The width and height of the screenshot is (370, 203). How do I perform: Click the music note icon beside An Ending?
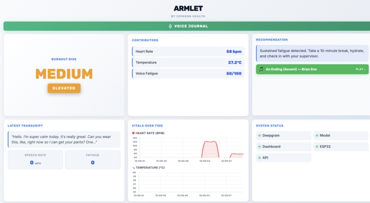click(261, 69)
